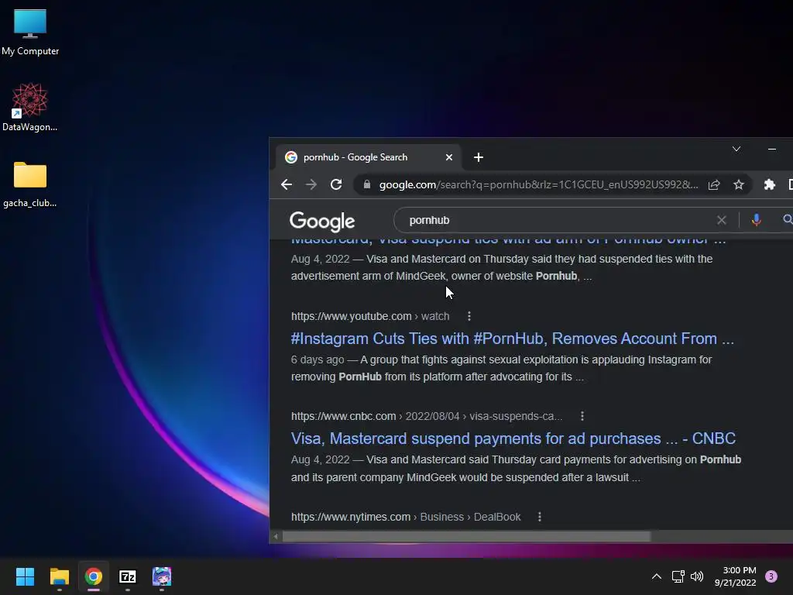Reload the current page
This screenshot has height=595, width=793.
(336, 184)
